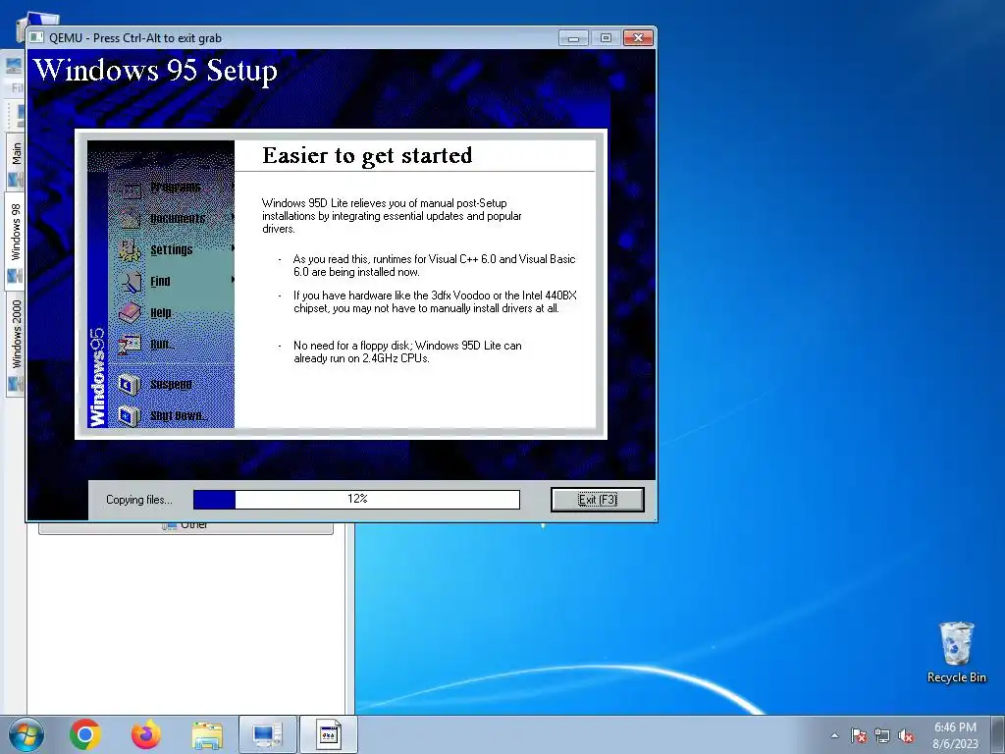The height and width of the screenshot is (754, 1005).
Task: Open the Action Center flag icon
Action: tap(859, 735)
